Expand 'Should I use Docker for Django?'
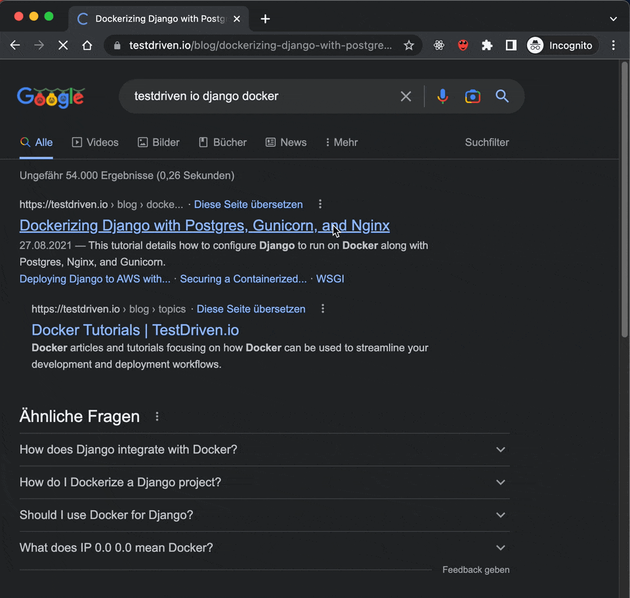 (500, 515)
